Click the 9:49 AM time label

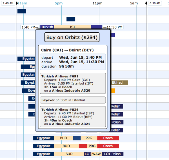coord(8,3)
